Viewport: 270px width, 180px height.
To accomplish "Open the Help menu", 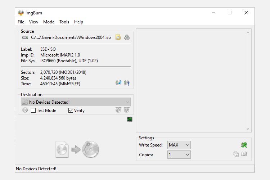I will point(78,22).
